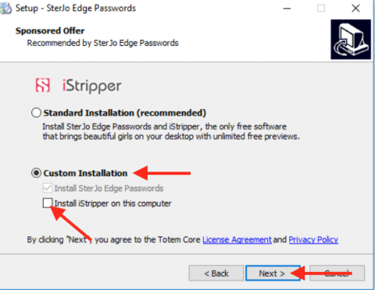Go to previous step with Back button

click(216, 274)
